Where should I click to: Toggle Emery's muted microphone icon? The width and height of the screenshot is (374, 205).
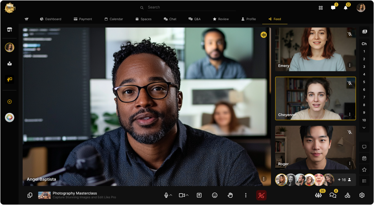[350, 34]
